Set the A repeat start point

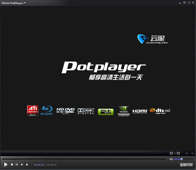[x=171, y=153]
